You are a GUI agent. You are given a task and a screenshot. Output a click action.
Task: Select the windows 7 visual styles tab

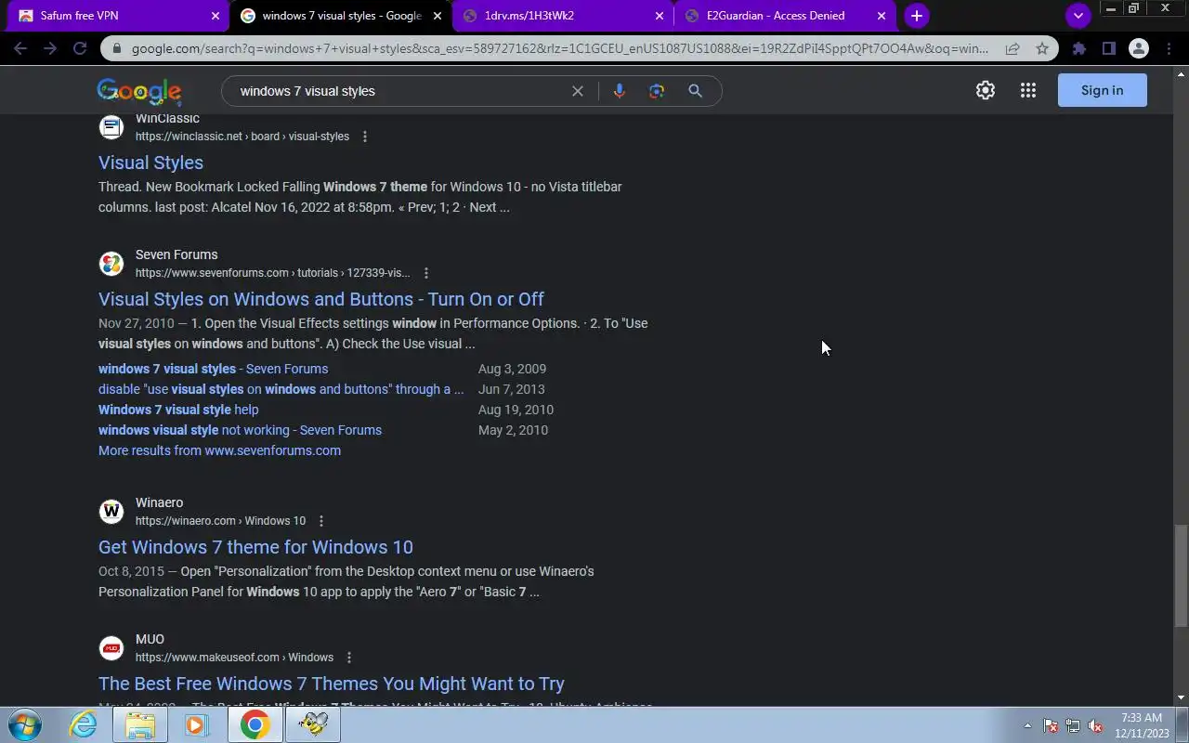point(341,16)
